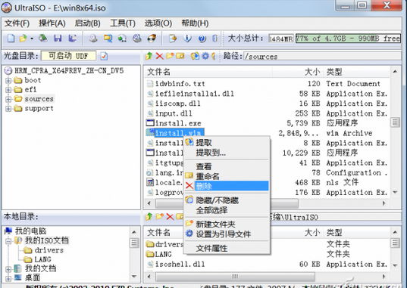Viewport: 407px width, 288px height.
Task: Select the drivers folder in the local tree
Action: click(x=49, y=250)
